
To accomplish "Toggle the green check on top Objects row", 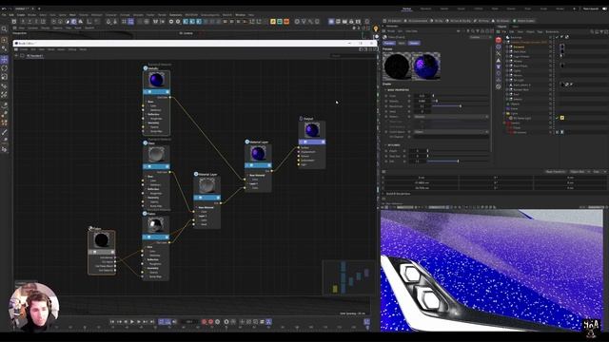I will pos(557,37).
